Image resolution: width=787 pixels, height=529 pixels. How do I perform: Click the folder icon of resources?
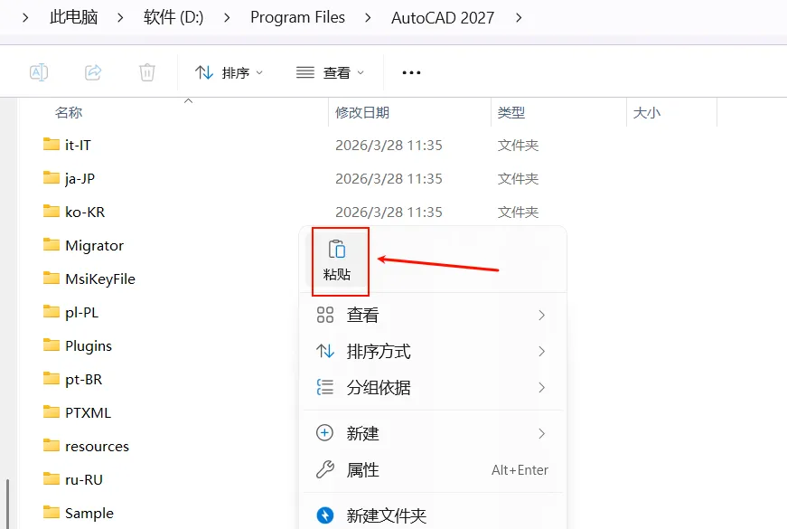(52, 445)
